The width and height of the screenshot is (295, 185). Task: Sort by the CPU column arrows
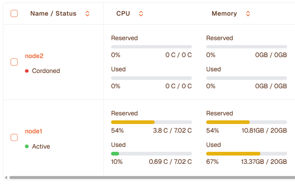coord(141,14)
